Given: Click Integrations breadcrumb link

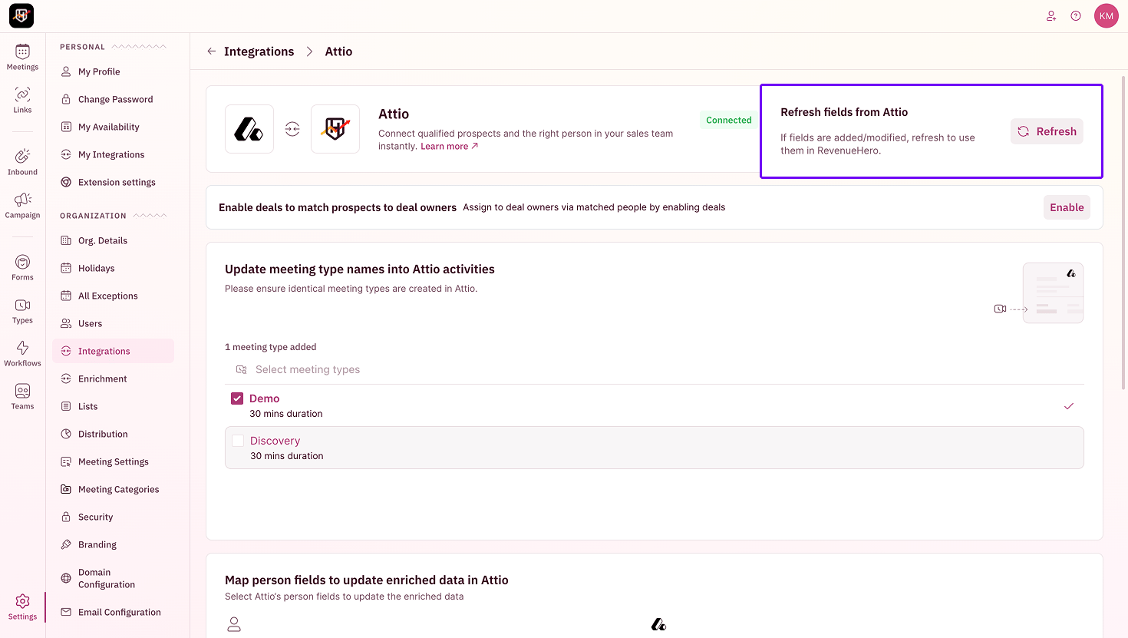Looking at the screenshot, I should point(259,51).
